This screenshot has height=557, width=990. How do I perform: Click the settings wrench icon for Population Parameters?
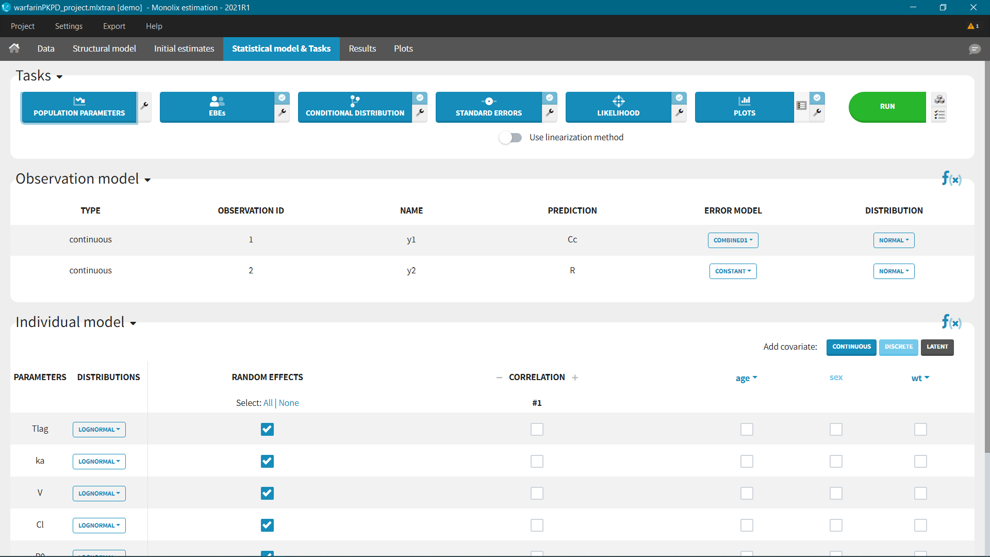(x=145, y=106)
